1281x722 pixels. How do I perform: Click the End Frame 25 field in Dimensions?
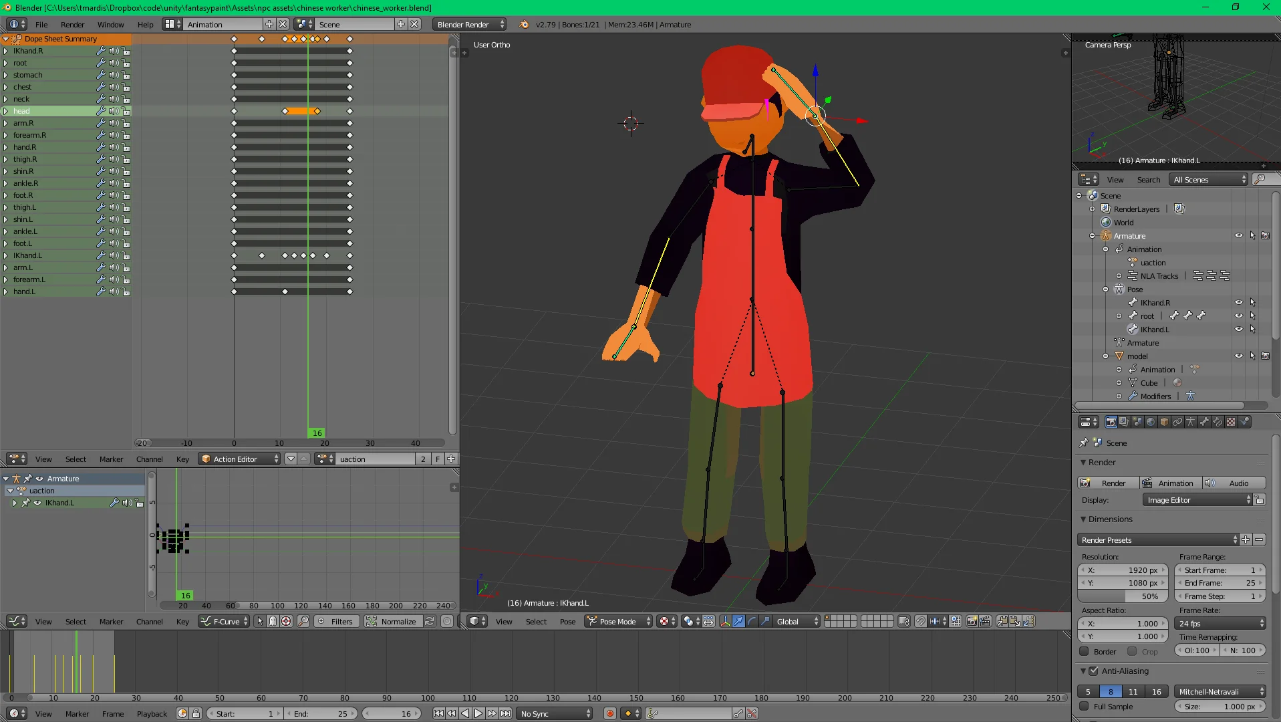(x=1220, y=583)
